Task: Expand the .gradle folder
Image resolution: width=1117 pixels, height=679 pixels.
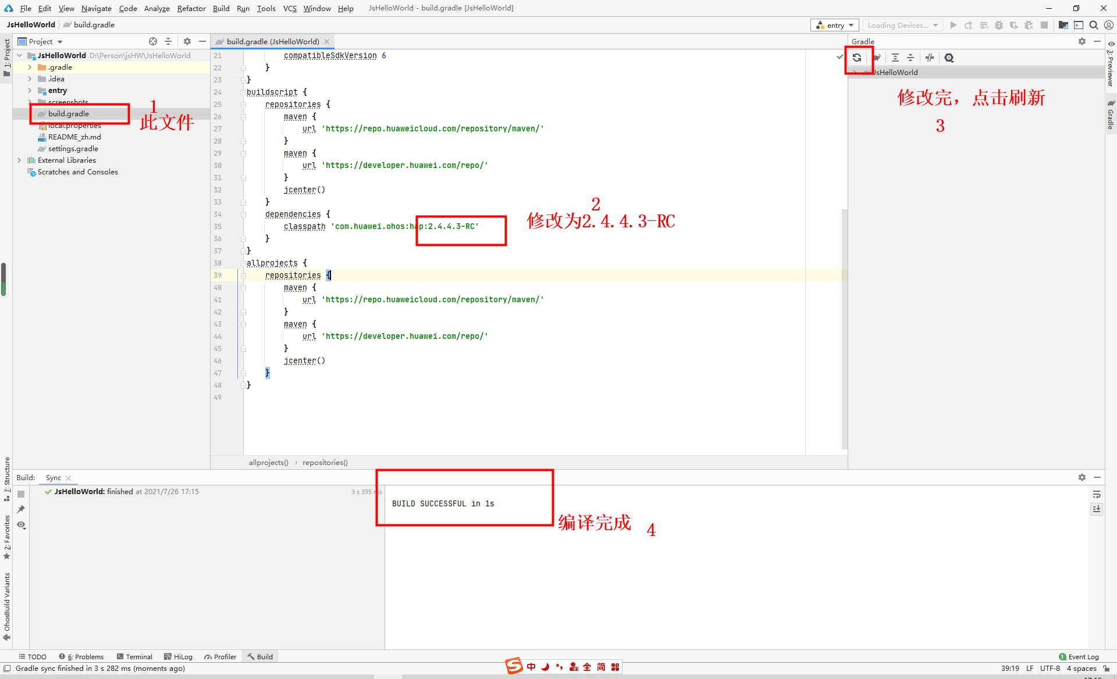Action: coord(30,67)
